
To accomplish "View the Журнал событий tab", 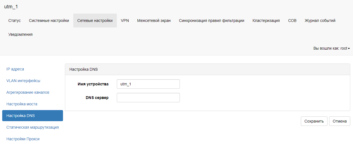I will coord(320,21).
